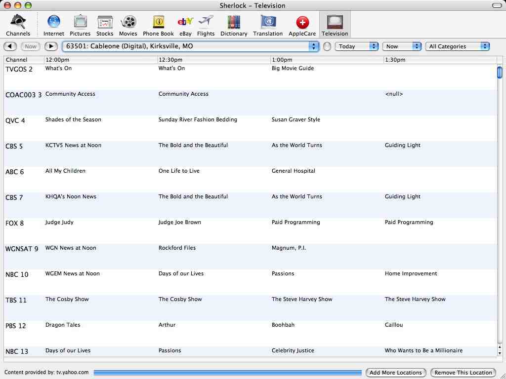The image size is (506, 379).
Task: Select the COAC003 3 channel row
Action: point(251,103)
